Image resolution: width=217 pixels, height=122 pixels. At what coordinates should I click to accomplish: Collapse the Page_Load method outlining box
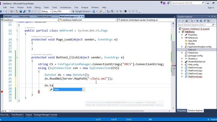click(x=17, y=40)
